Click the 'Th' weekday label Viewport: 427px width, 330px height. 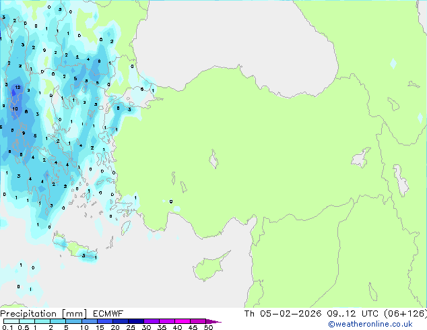click(x=249, y=314)
